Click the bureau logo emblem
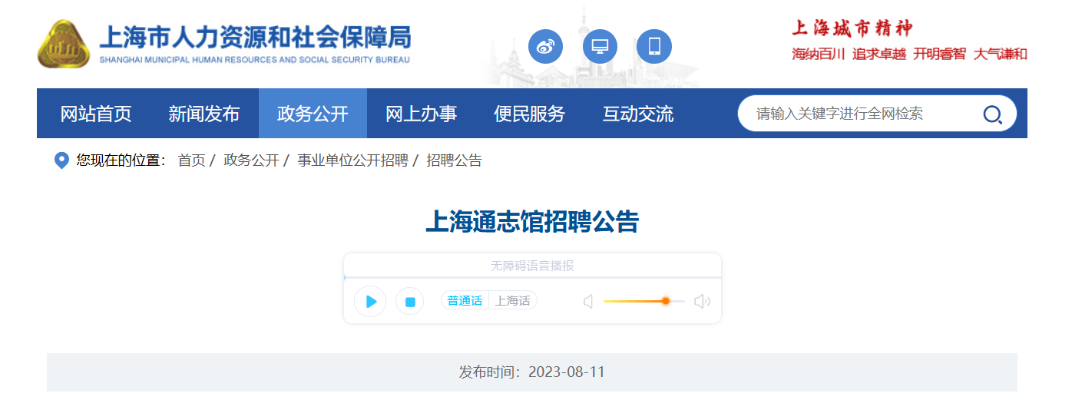This screenshot has height=410, width=1072. pyautogui.click(x=64, y=44)
